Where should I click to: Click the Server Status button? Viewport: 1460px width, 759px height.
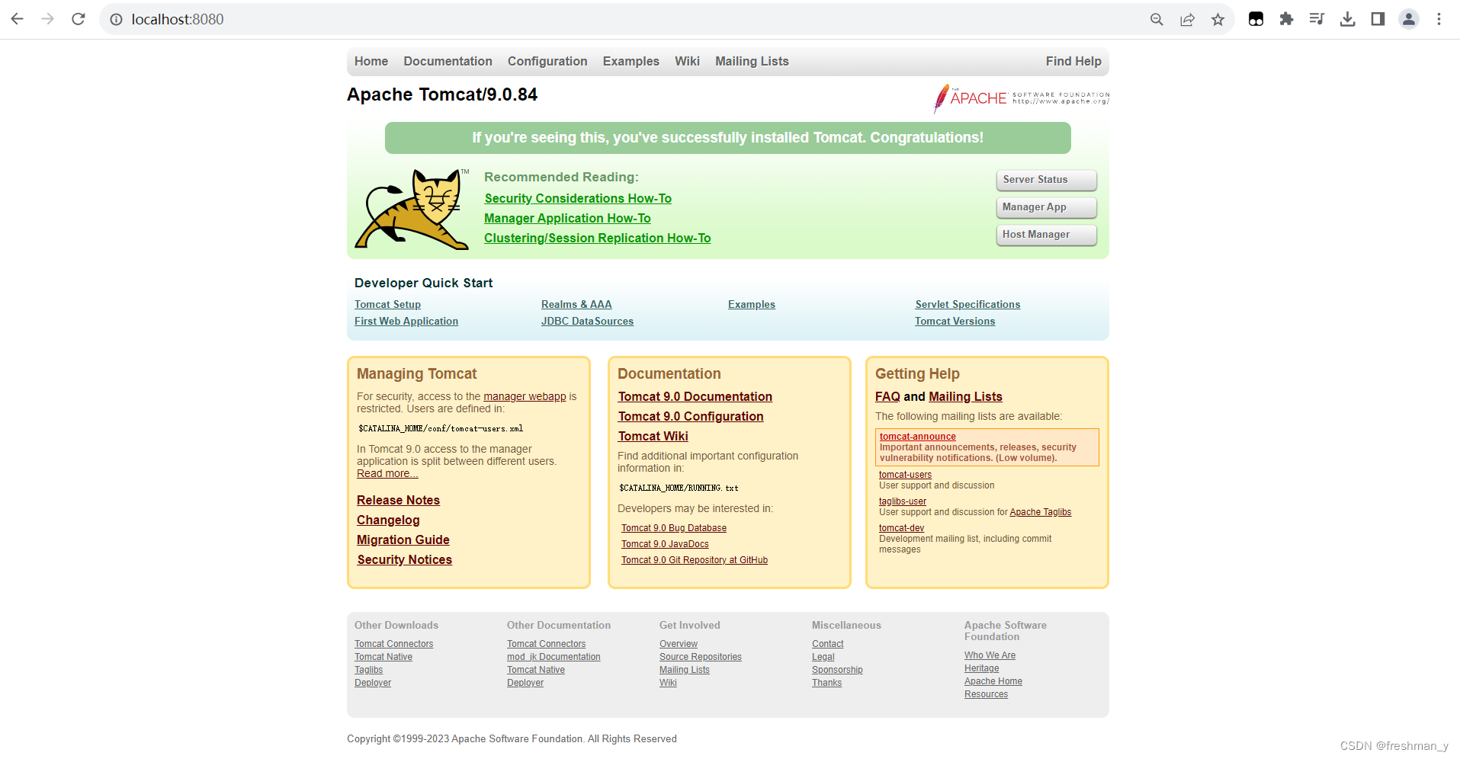[1046, 180]
